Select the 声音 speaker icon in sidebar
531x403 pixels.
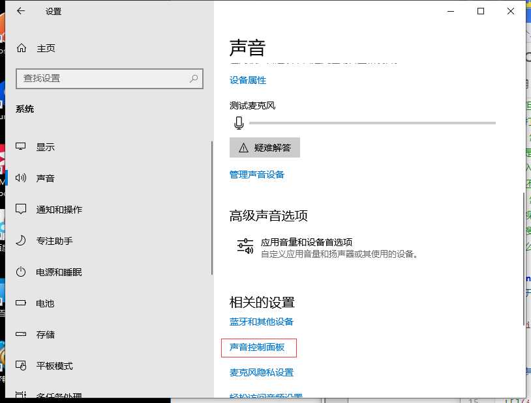(x=21, y=178)
